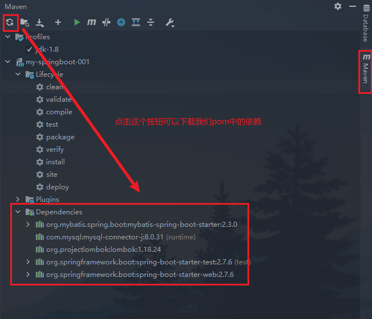Click gear icon beside install goal

40,162
